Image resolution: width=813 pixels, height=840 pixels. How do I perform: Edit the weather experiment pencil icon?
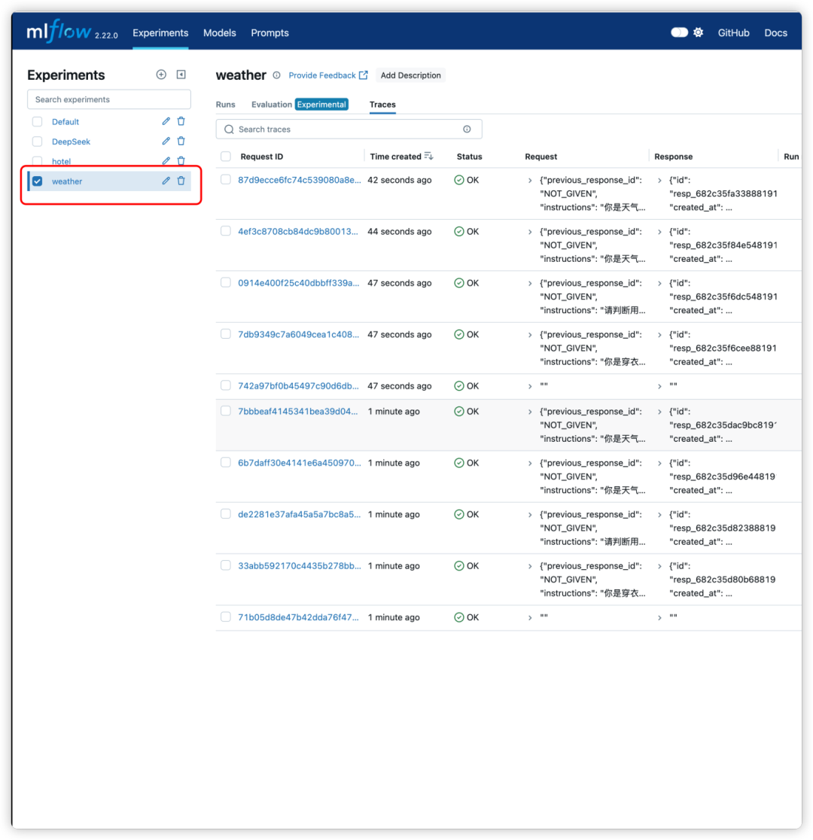coord(166,181)
